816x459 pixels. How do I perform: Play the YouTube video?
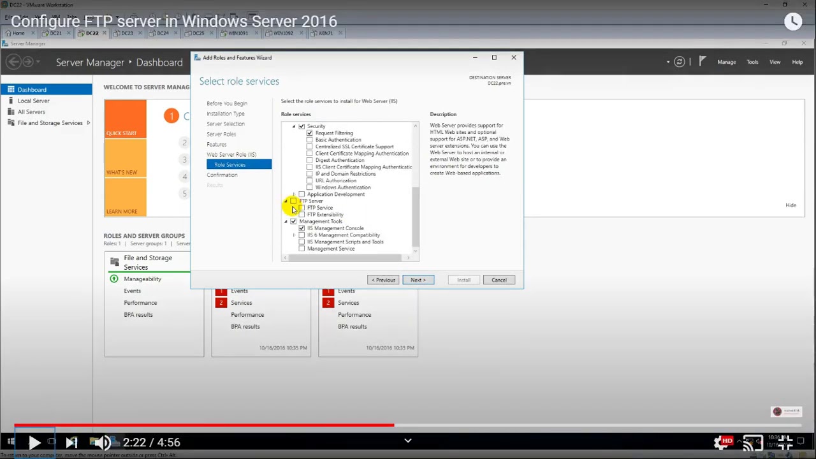coord(34,442)
